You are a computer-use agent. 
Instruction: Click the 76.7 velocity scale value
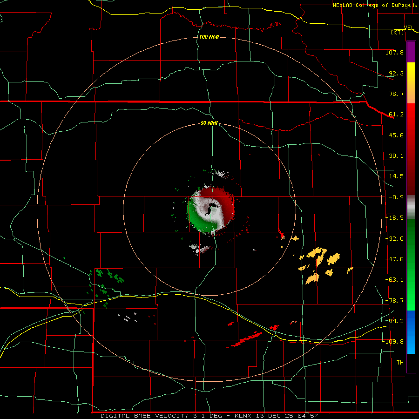(x=396, y=94)
